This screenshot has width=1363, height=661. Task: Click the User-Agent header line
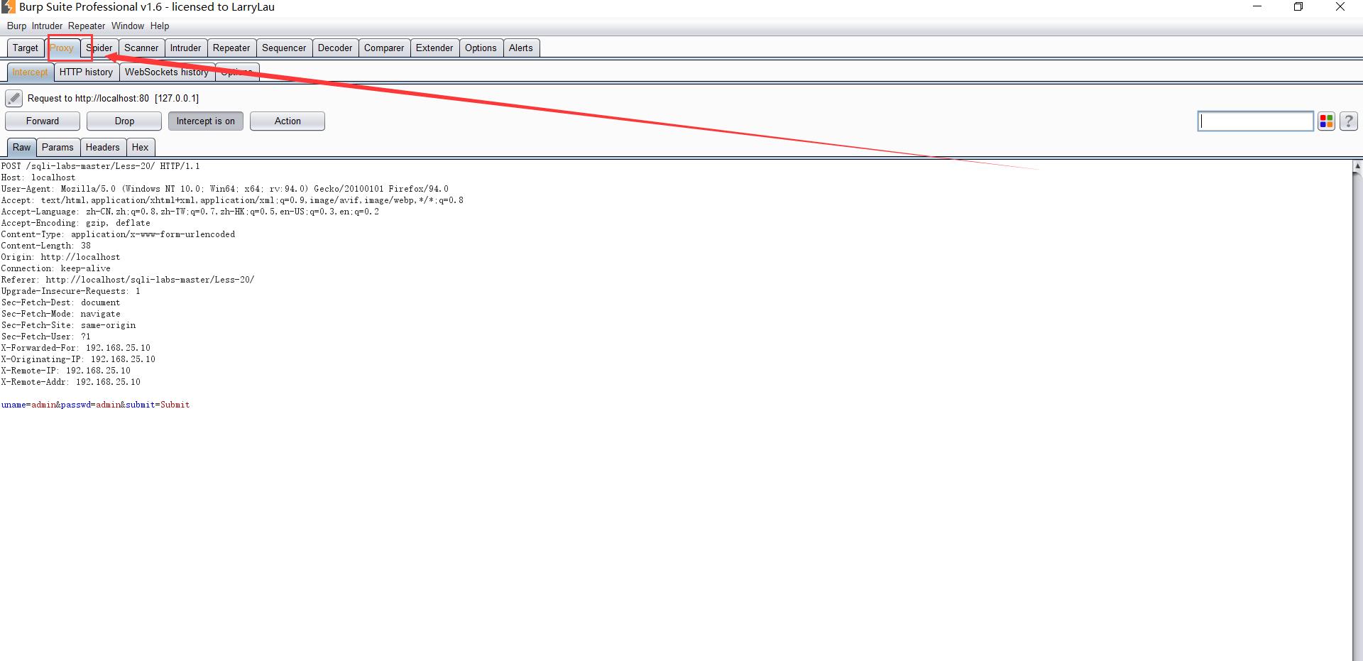[225, 189]
